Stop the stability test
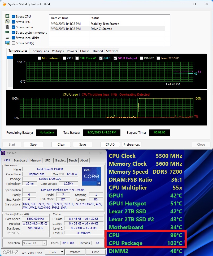The image size is (213, 256). point(33,145)
